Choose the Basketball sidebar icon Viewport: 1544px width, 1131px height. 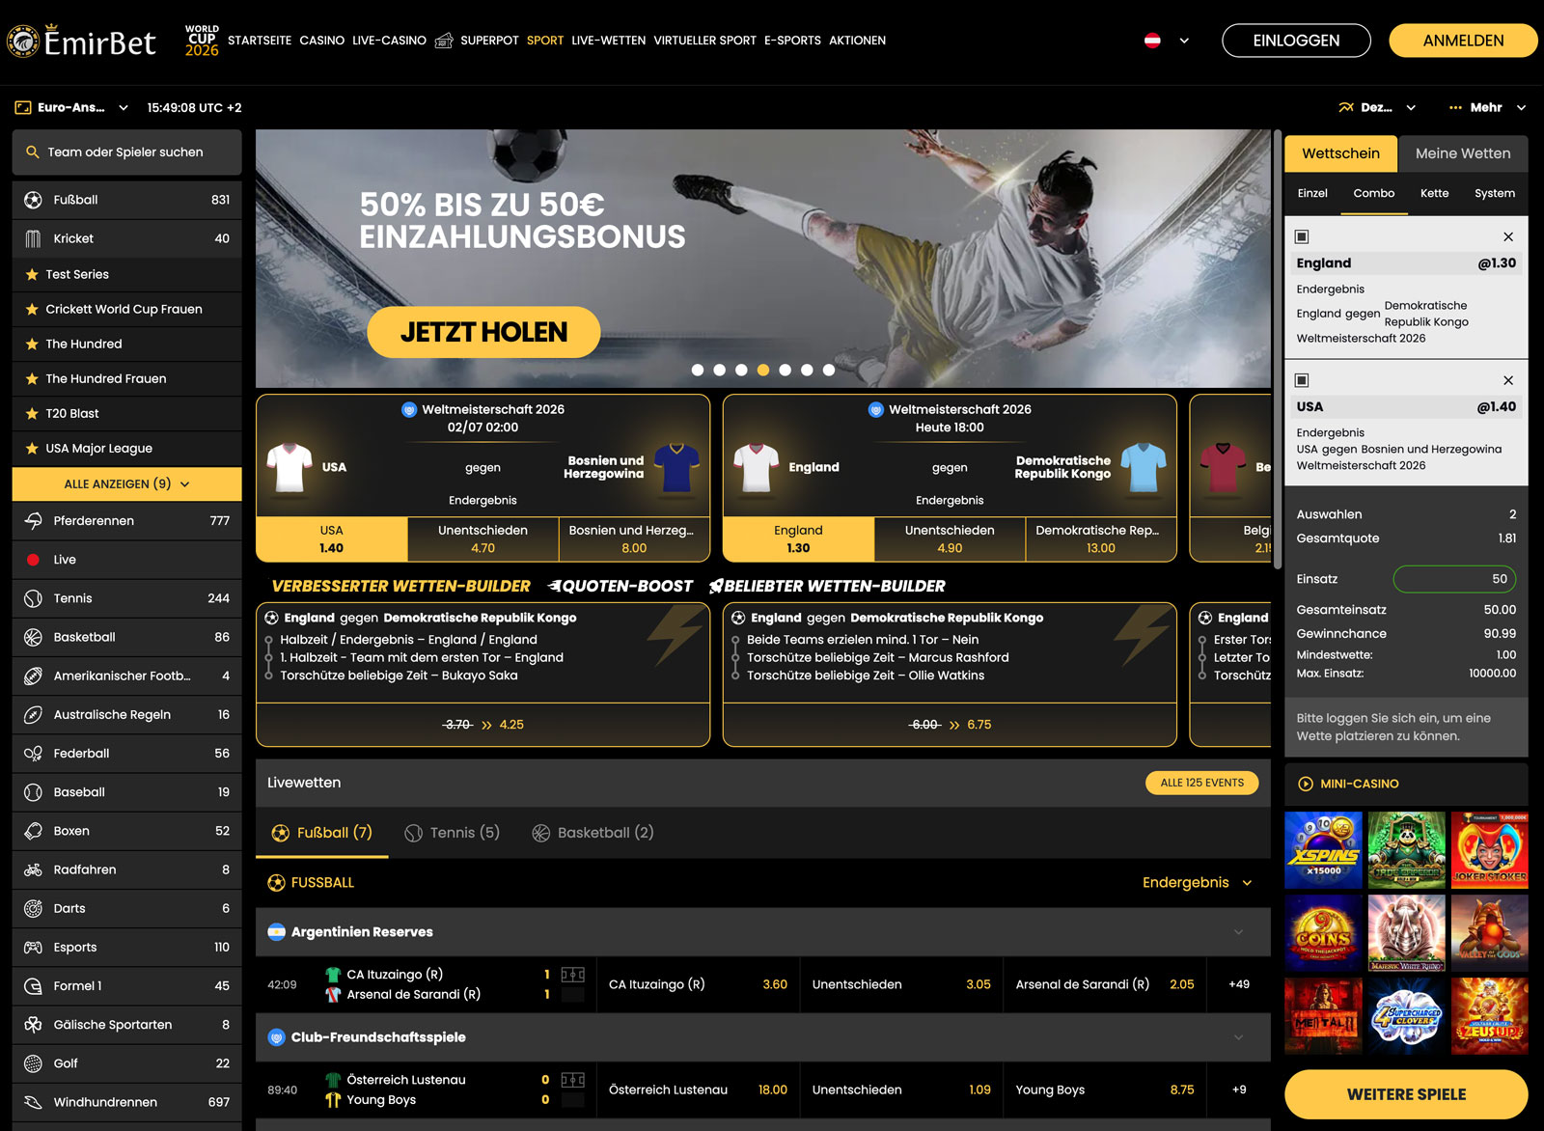tap(33, 637)
